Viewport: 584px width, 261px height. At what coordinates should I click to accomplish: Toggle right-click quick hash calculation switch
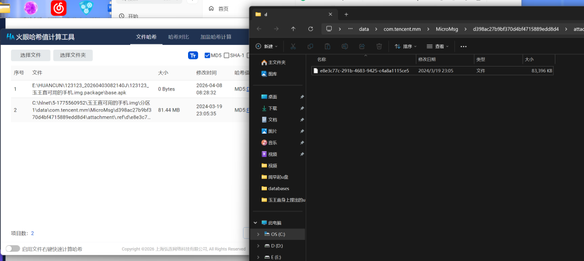pos(13,249)
